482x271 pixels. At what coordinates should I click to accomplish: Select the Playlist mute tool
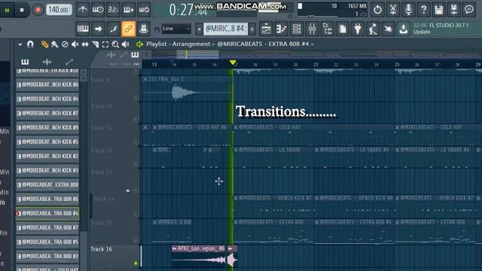(x=75, y=44)
